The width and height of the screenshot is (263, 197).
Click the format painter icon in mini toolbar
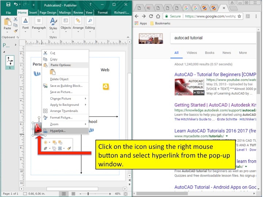tap(69, 148)
